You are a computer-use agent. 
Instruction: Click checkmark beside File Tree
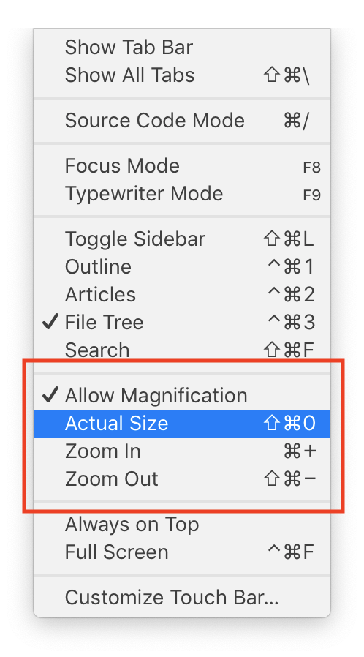tap(50, 322)
